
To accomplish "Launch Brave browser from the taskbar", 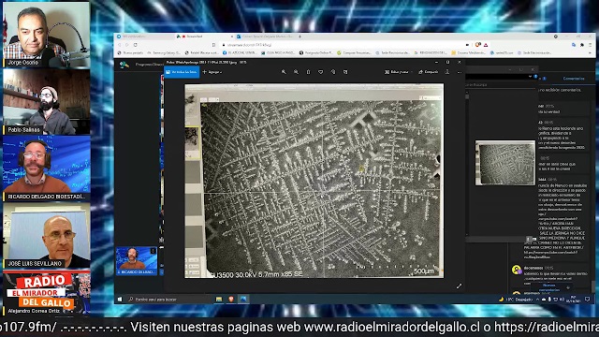I will click(x=231, y=300).
